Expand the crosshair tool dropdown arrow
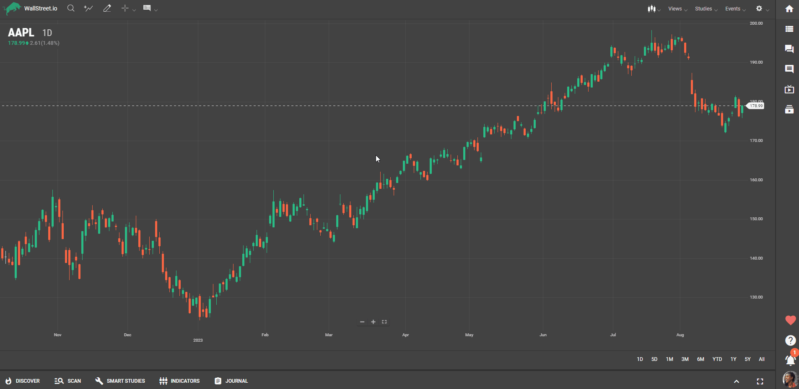 click(x=134, y=10)
